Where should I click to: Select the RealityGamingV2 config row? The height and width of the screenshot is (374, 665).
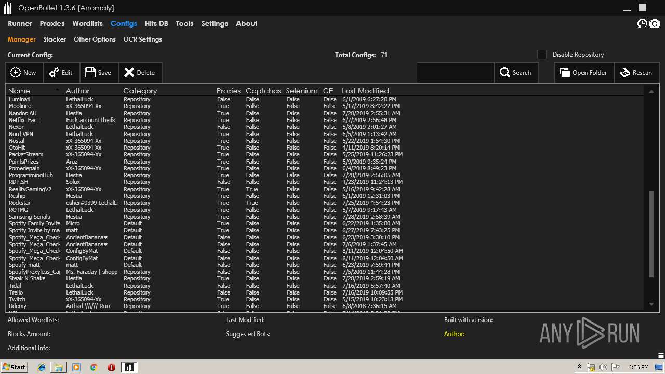coord(326,189)
